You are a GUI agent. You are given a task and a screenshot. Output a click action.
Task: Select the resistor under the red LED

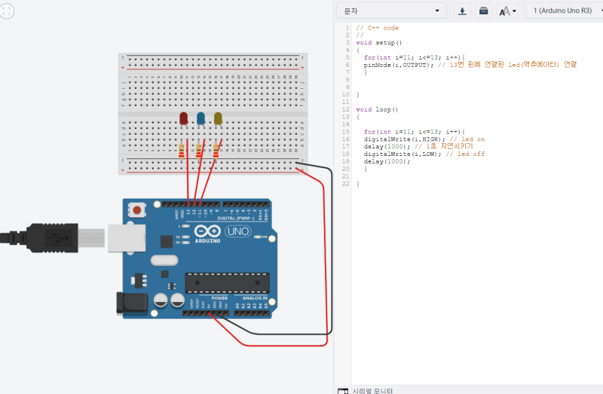point(182,151)
